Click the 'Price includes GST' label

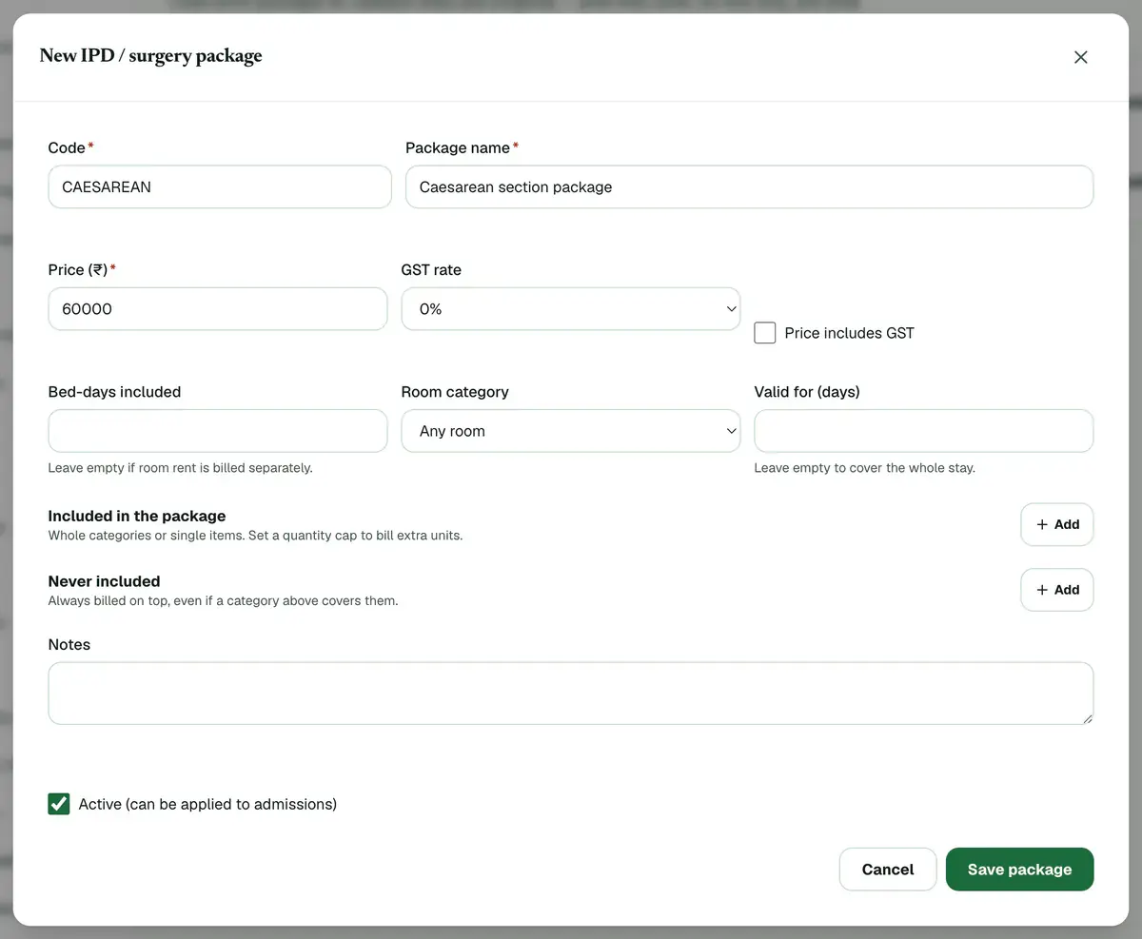pyautogui.click(x=850, y=333)
